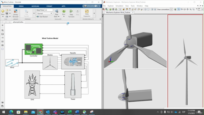Select the Blades block
The height and width of the screenshot is (115, 204).
coord(50,63)
